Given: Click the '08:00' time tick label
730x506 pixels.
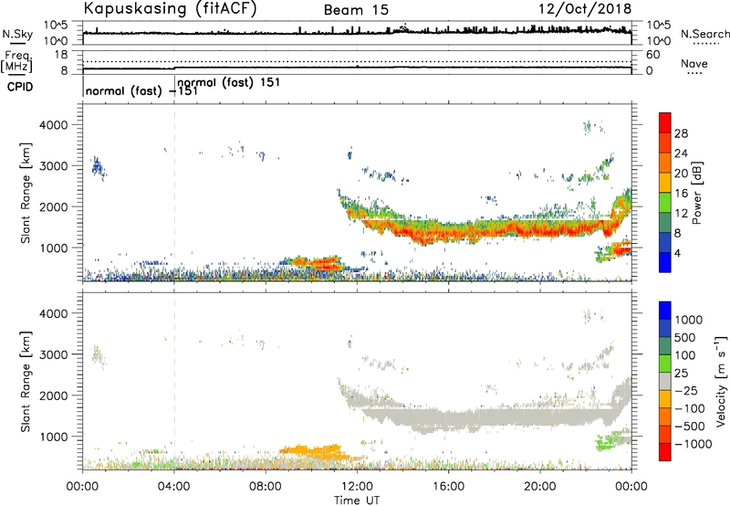Looking at the screenshot, I should point(266,487).
